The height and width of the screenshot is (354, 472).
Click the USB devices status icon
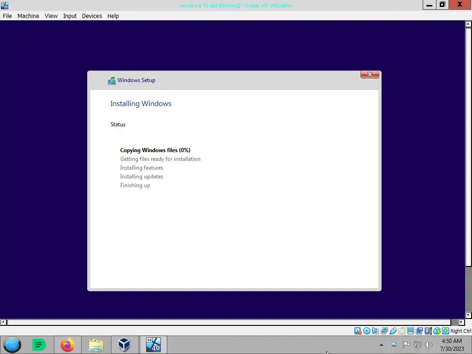pos(393,331)
